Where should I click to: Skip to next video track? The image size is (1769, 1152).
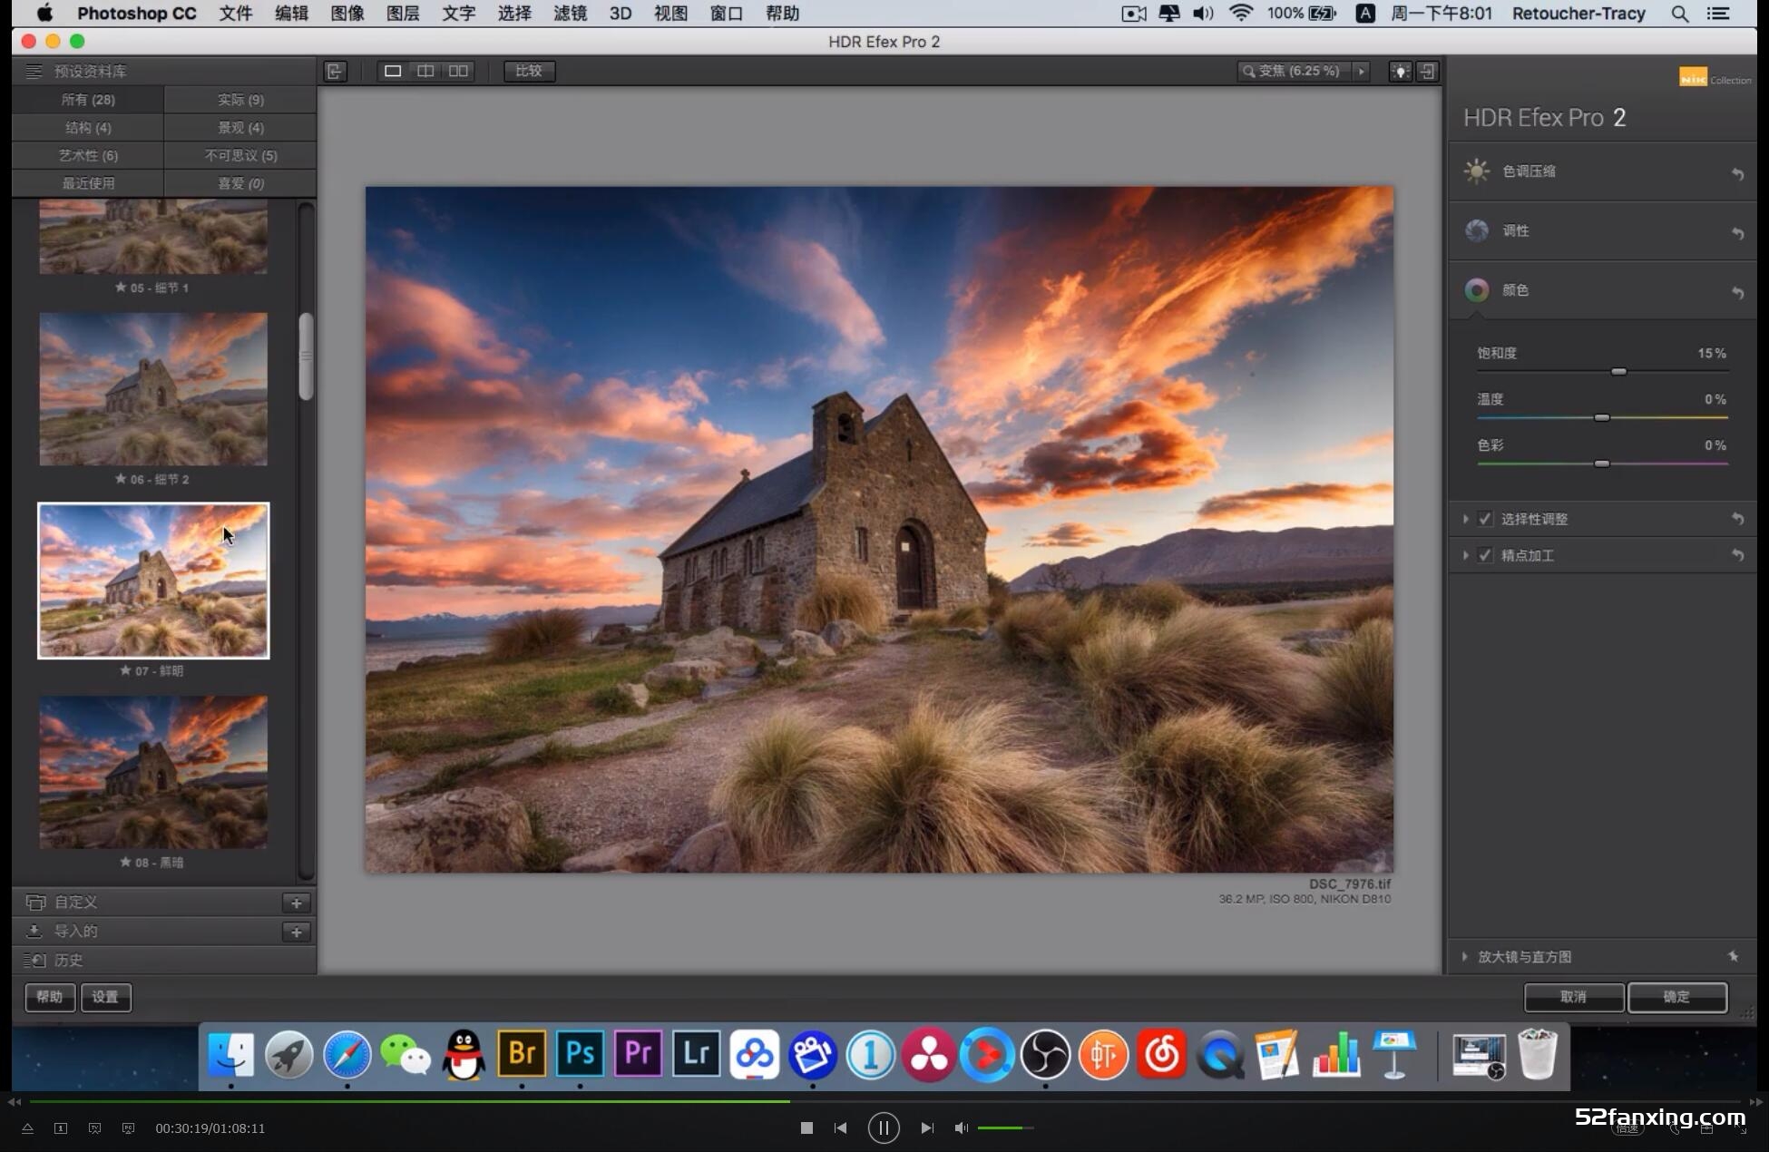(x=926, y=1128)
